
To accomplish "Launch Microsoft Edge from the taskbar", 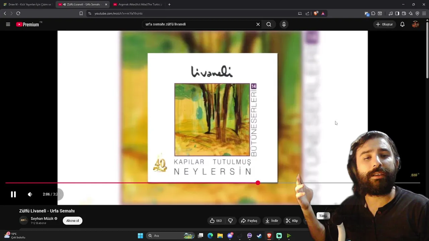I will point(210,236).
